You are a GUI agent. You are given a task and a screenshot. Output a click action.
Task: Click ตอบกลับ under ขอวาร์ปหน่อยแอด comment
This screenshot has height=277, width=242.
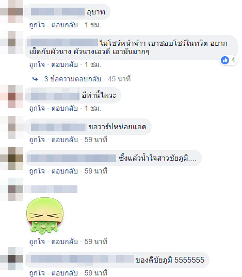click(64, 140)
